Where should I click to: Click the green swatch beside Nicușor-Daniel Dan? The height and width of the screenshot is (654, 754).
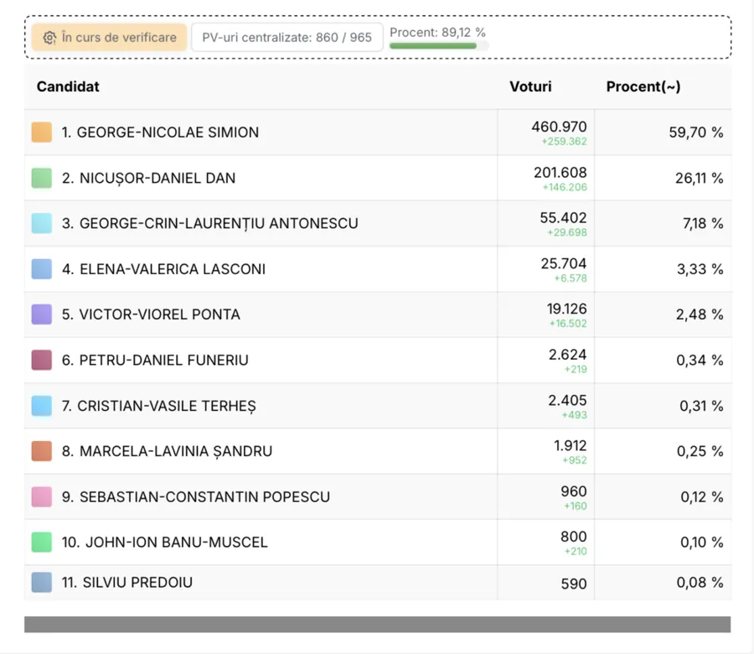42,178
